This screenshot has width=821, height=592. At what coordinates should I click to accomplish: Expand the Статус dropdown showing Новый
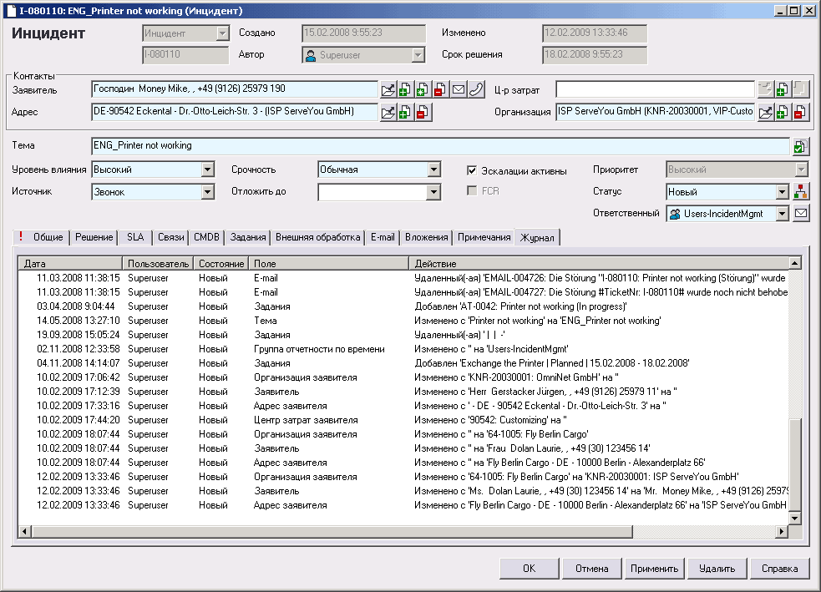coord(783,192)
